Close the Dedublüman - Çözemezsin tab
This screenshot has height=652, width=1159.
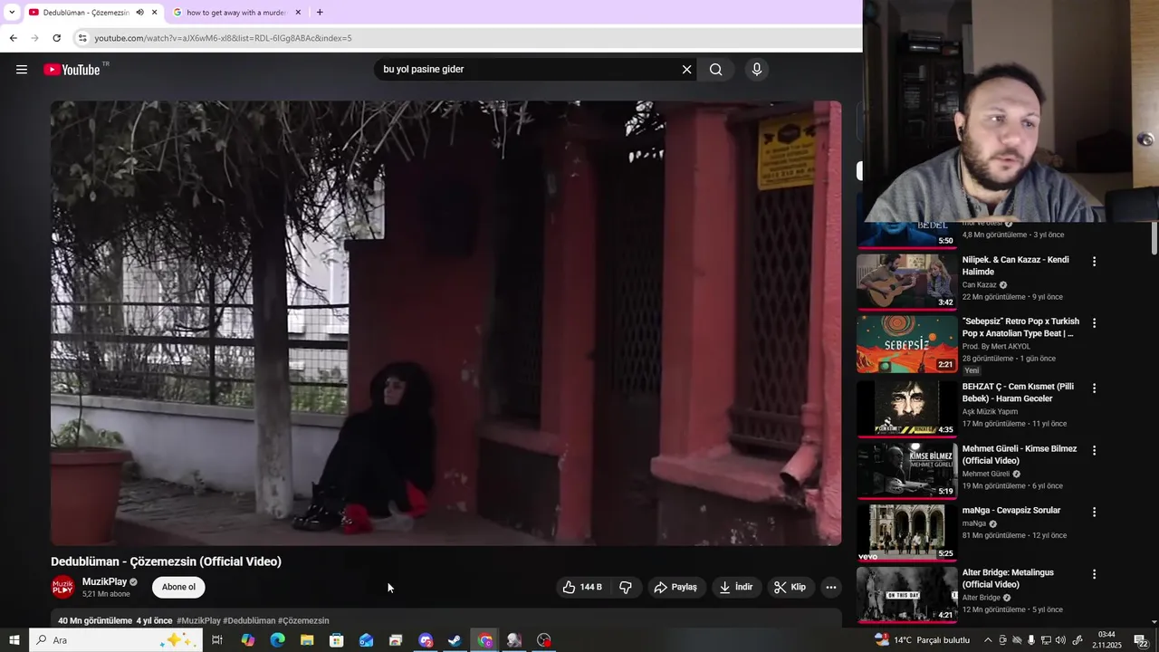click(155, 13)
